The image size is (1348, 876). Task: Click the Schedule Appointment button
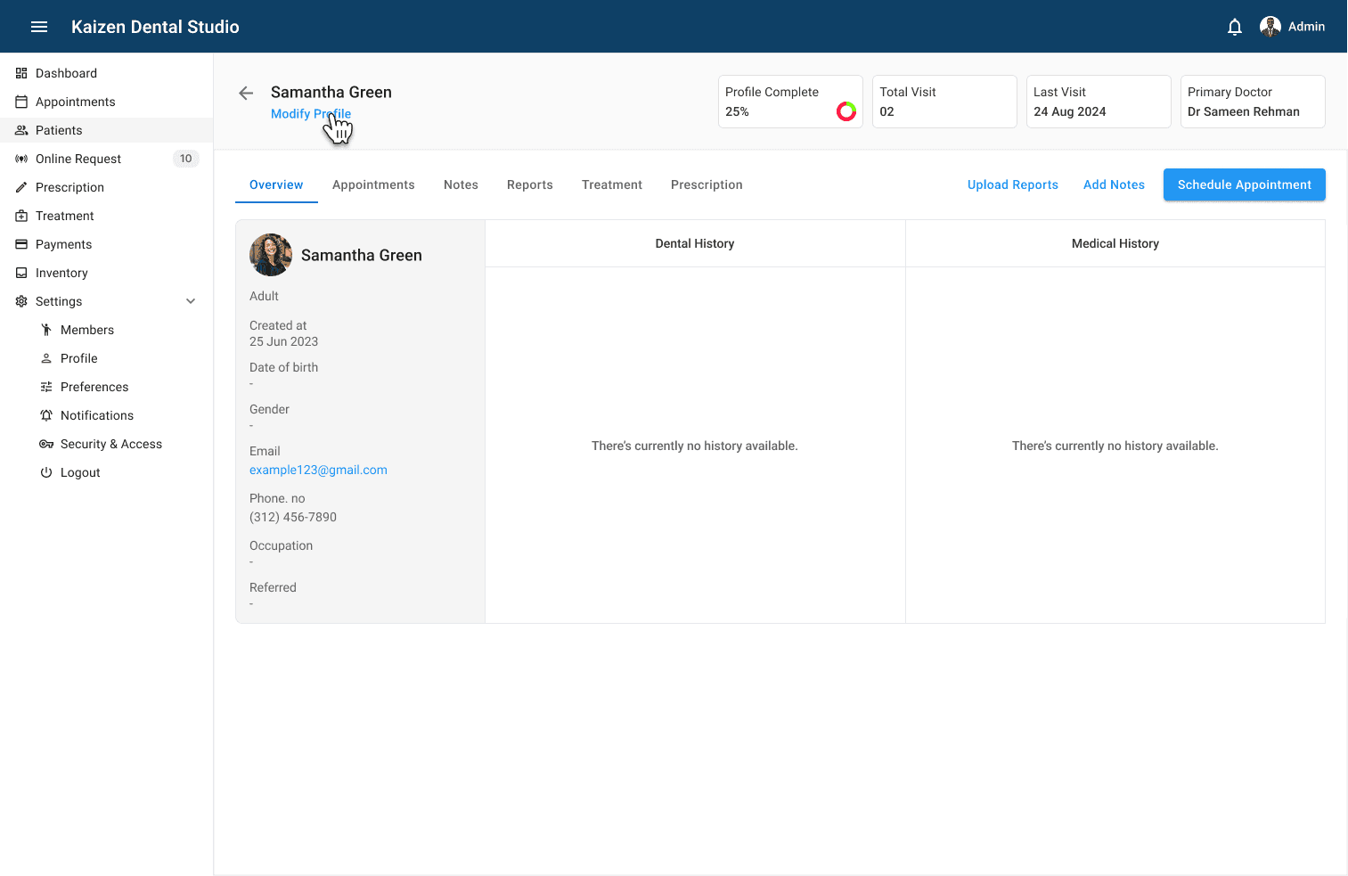point(1244,184)
